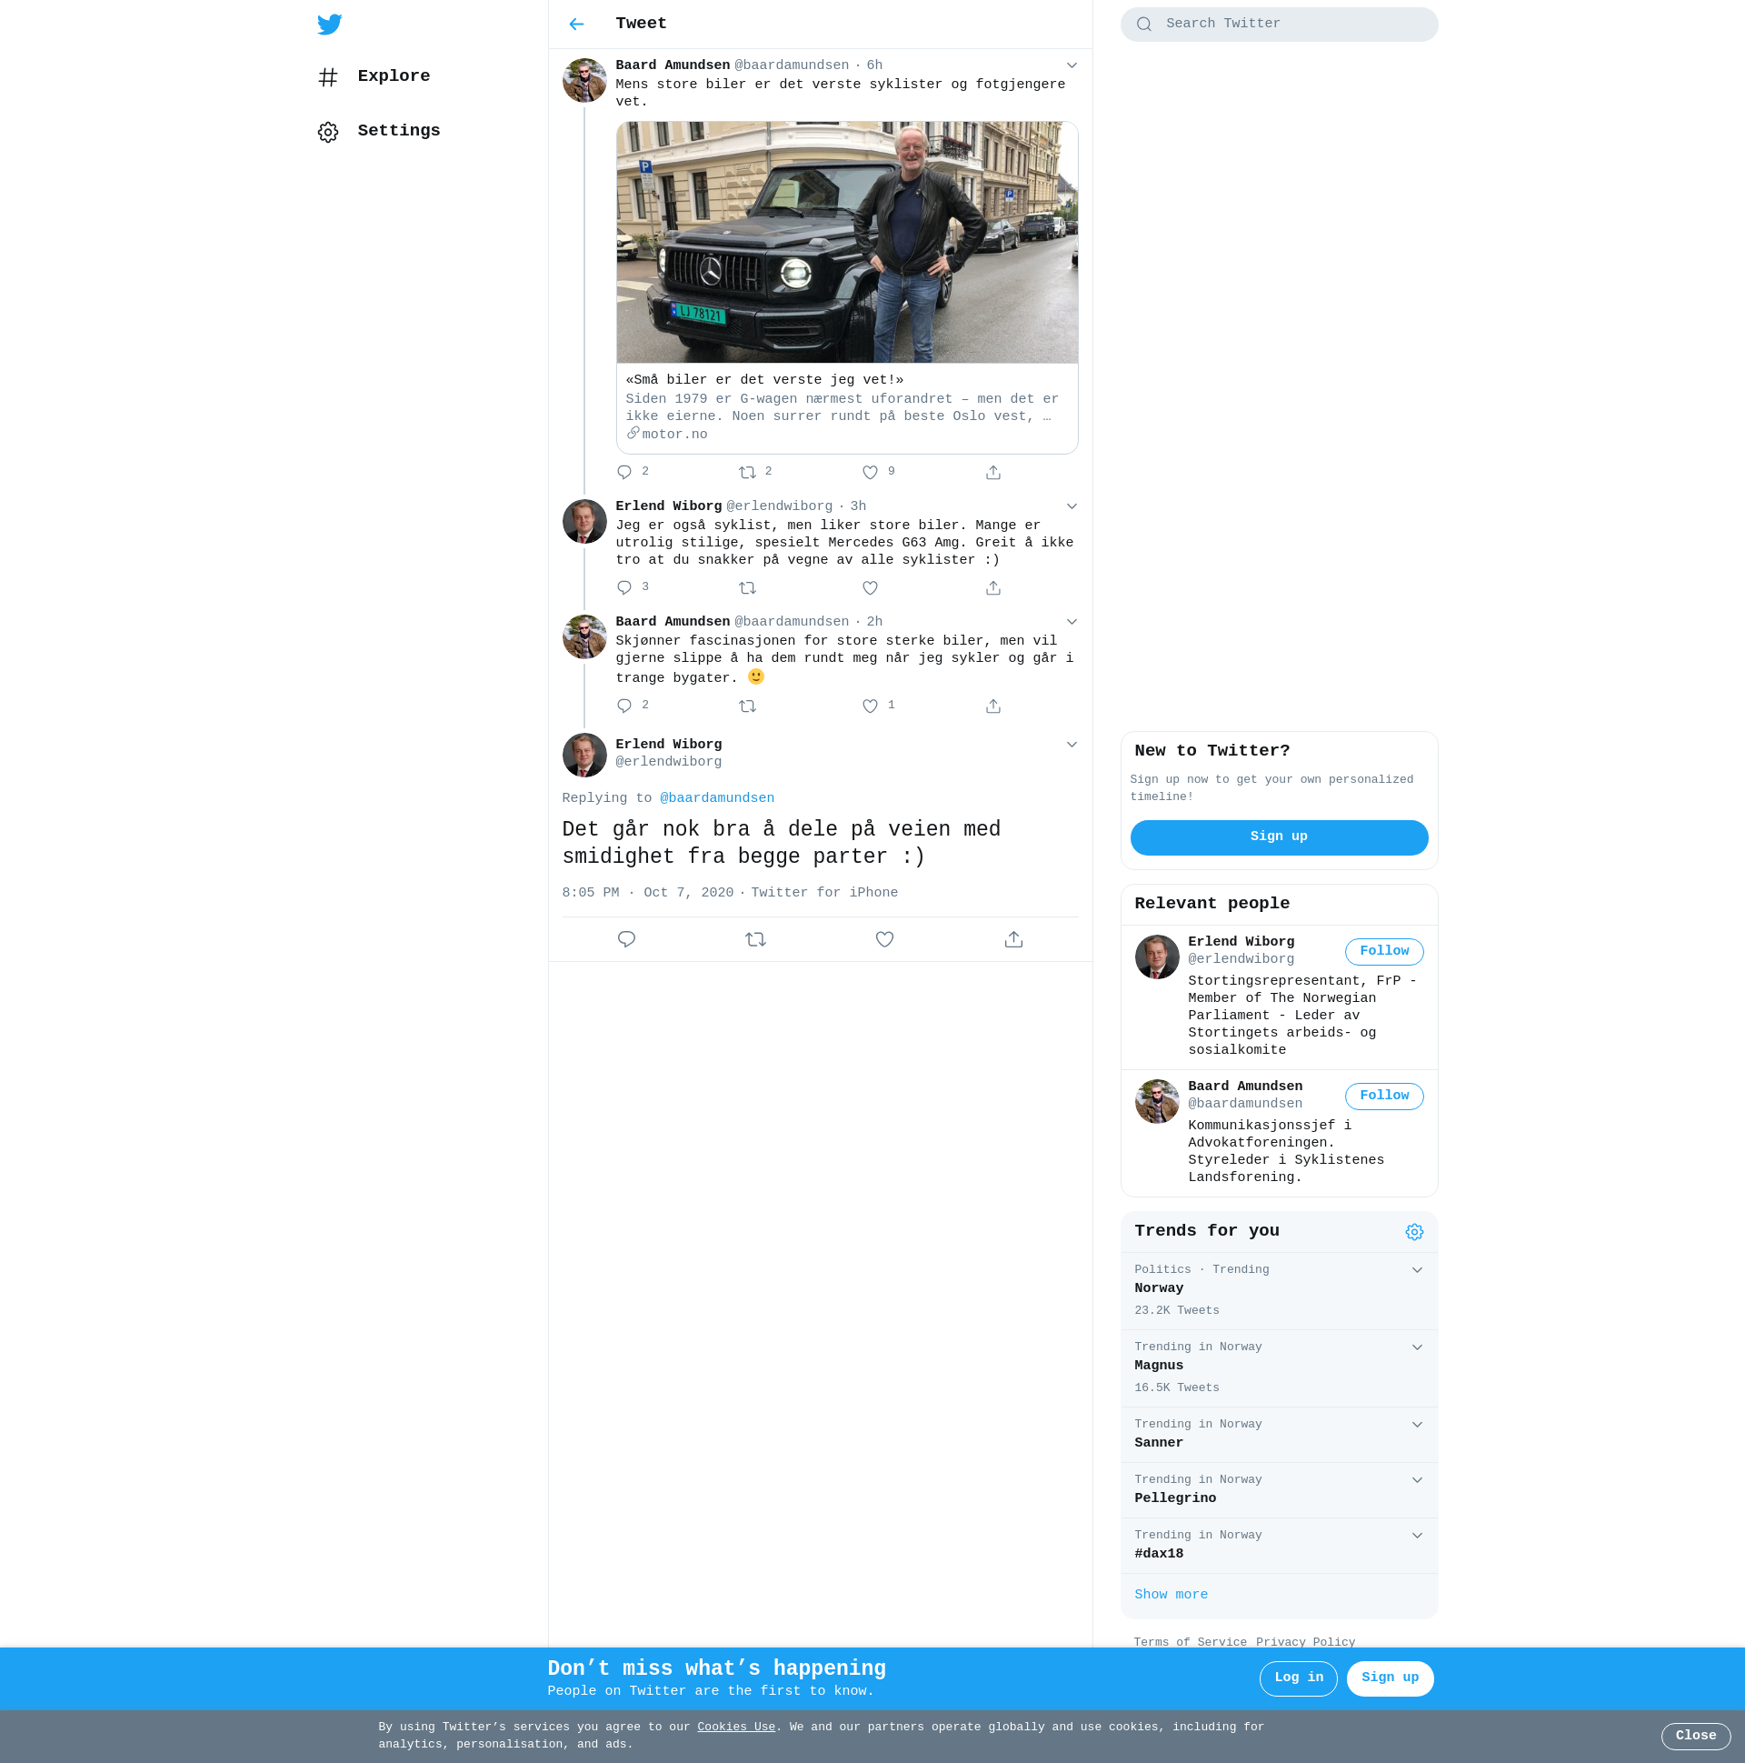Open the menu chevron on Baard's 6h tweet
This screenshot has height=1763, width=1745.
coord(1072,65)
